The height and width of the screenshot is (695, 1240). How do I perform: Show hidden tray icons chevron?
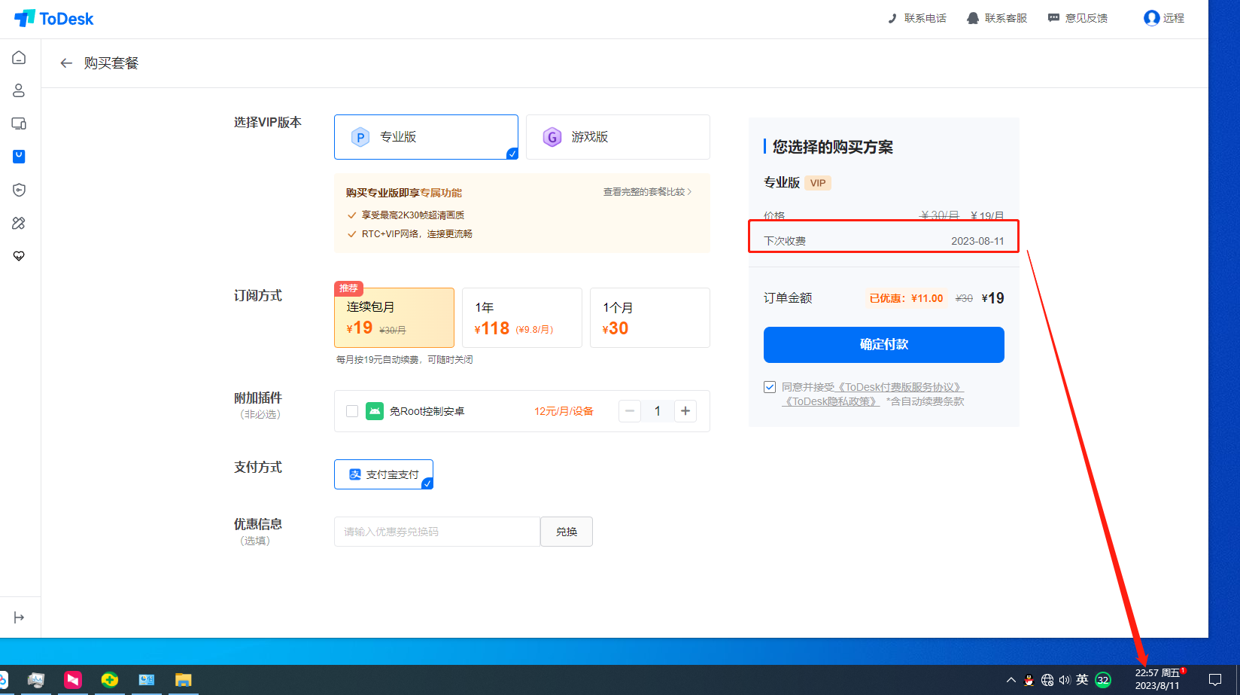(x=1011, y=680)
